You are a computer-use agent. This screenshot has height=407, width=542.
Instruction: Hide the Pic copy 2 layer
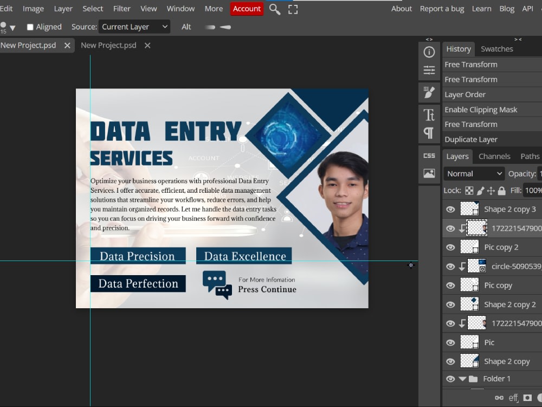(x=450, y=247)
